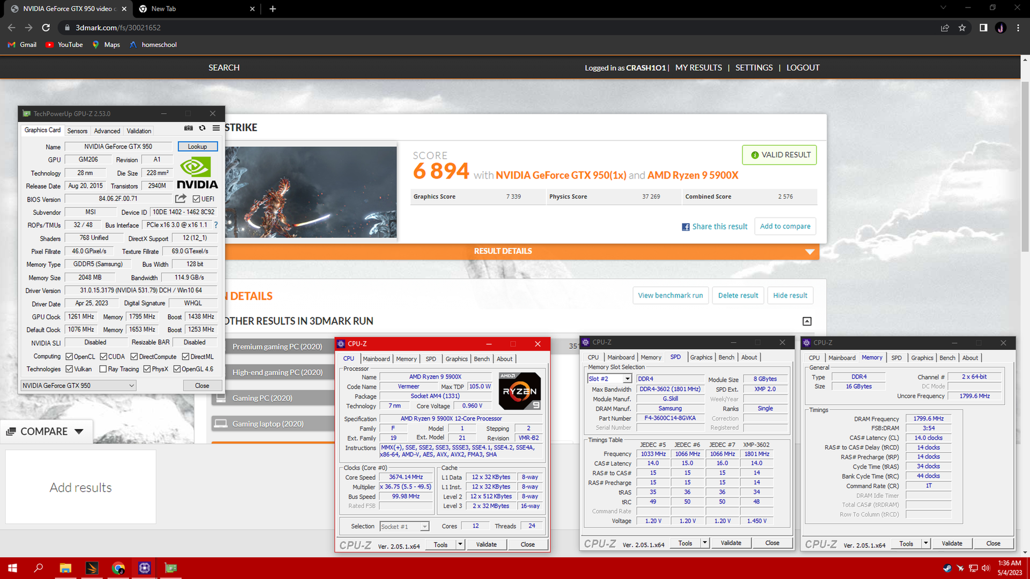The image size is (1030, 579).
Task: Click GPU-Z Lookup button
Action: (197, 146)
